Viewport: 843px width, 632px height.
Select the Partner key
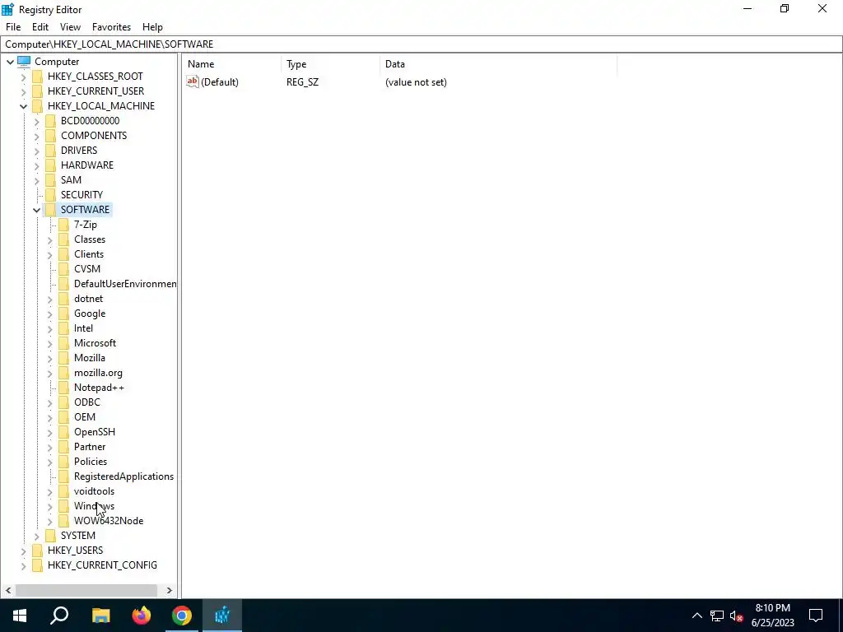pyautogui.click(x=90, y=447)
